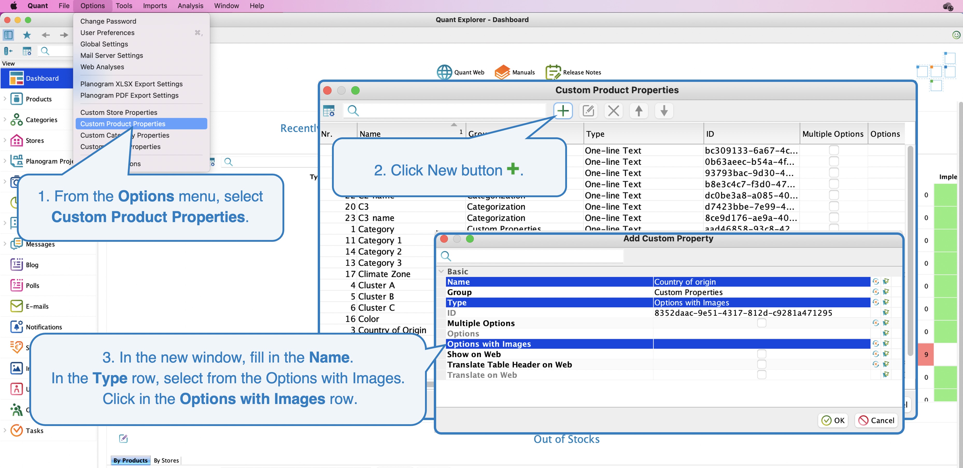This screenshot has height=468, width=963.
Task: Click the Move Down arrow icon
Action: click(664, 111)
